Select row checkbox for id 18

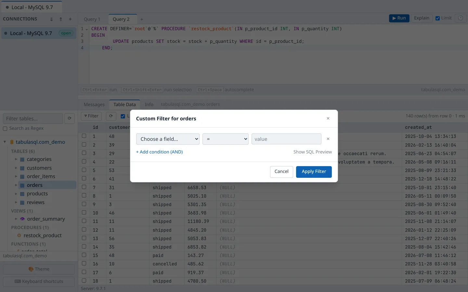[84, 281]
